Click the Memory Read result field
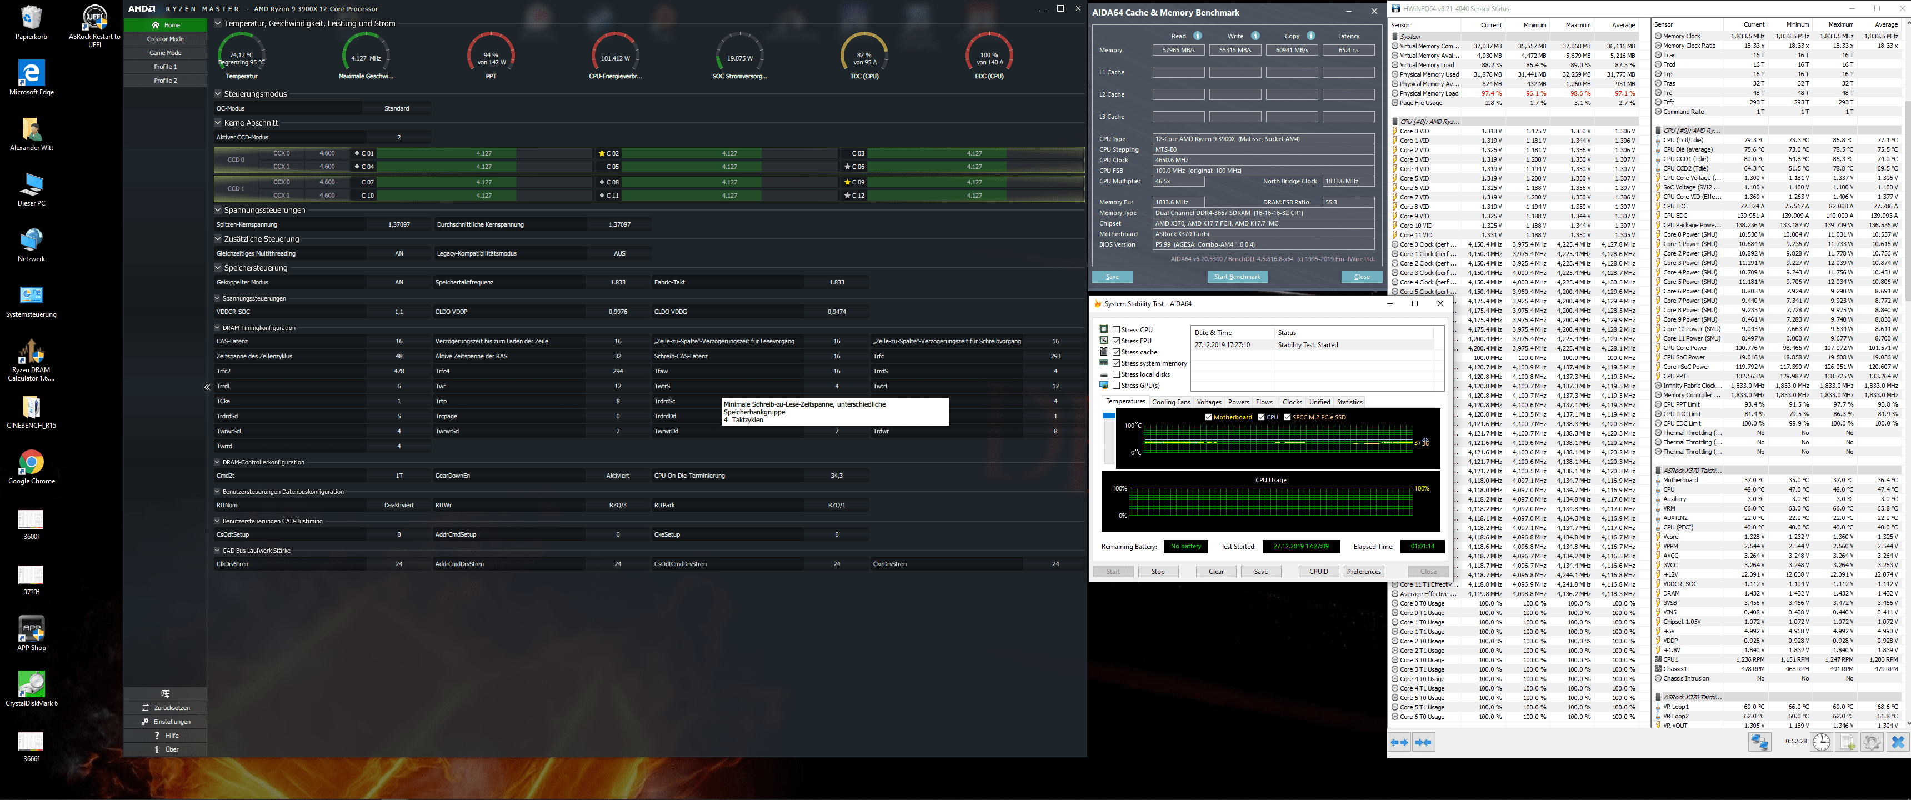The width and height of the screenshot is (1911, 800). click(1178, 51)
